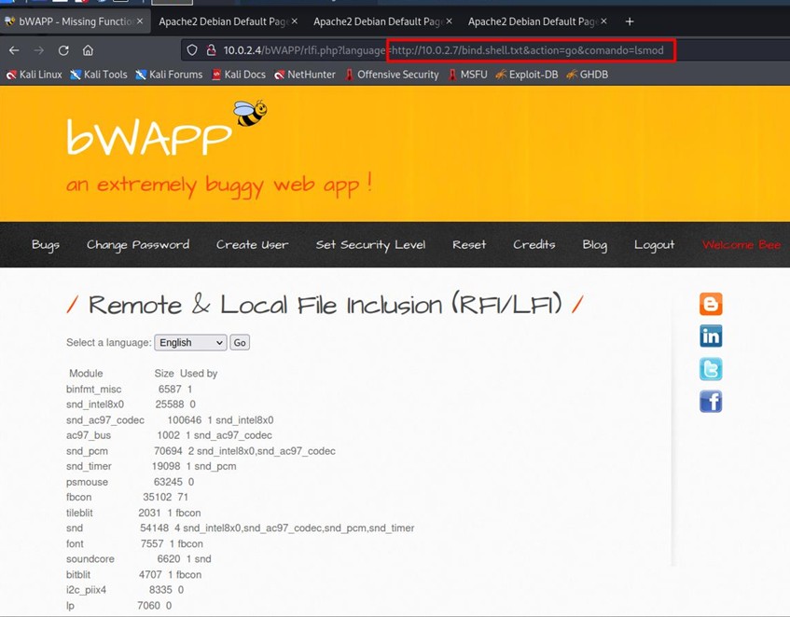Open the Offensive Security bookmark

(392, 75)
